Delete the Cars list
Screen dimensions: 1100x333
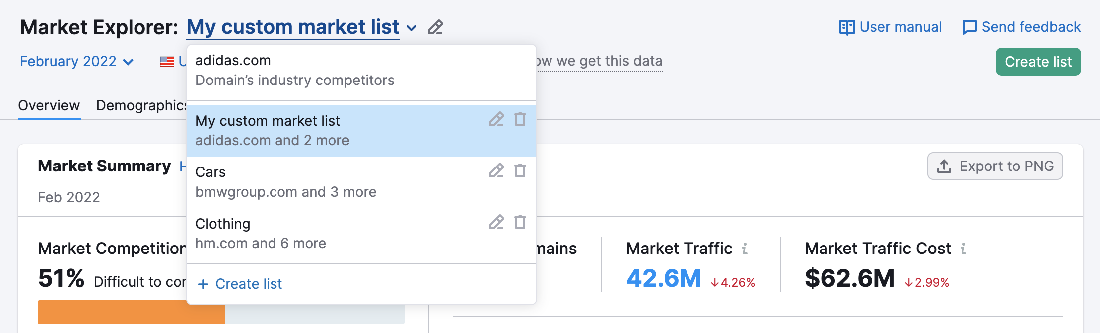[x=520, y=170]
